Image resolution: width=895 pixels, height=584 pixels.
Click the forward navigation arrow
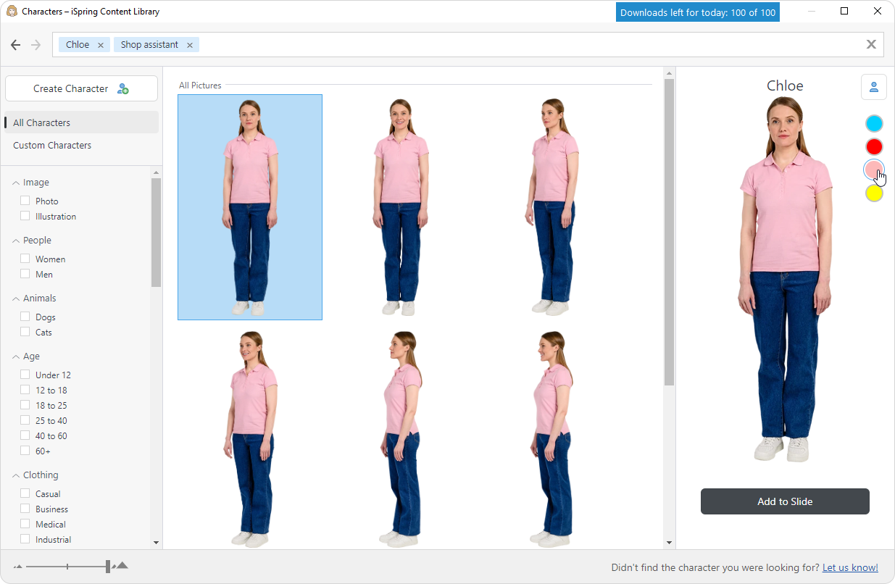coord(36,45)
